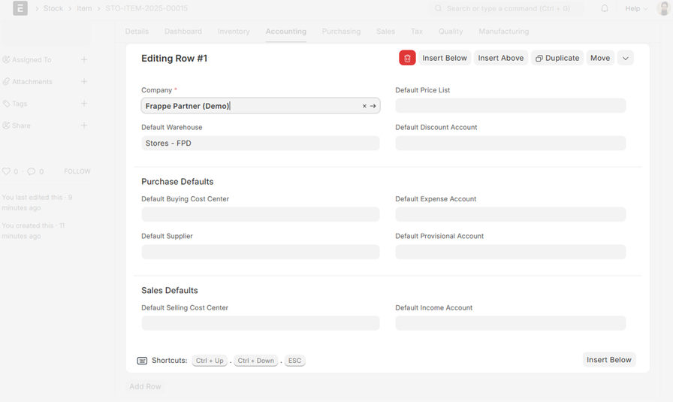Open the Default Warehouse field dropdown
673x402 pixels.
coord(260,143)
